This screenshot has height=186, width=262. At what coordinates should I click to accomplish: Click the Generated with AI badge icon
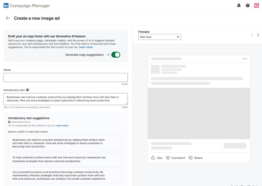[9, 122]
